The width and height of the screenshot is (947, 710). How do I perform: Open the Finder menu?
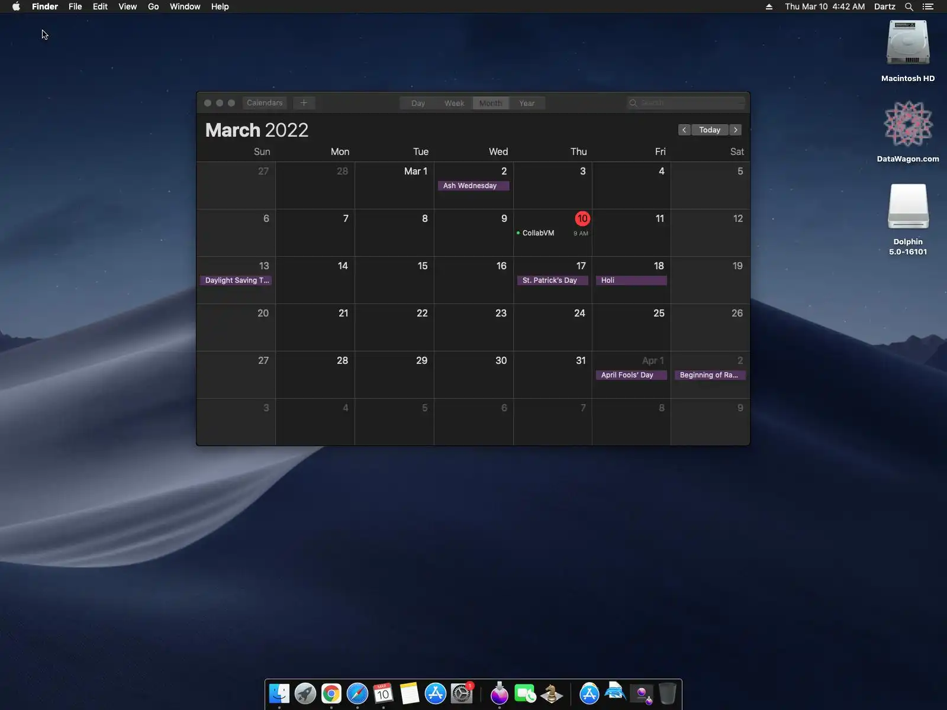coord(45,7)
